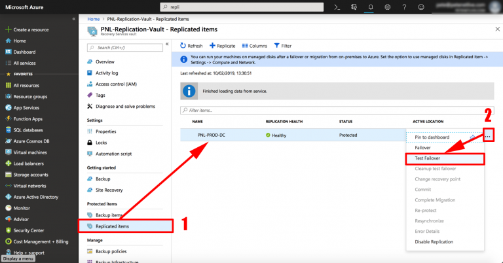Click Create a resource
This screenshot has height=263, width=503.
pyautogui.click(x=28, y=29)
